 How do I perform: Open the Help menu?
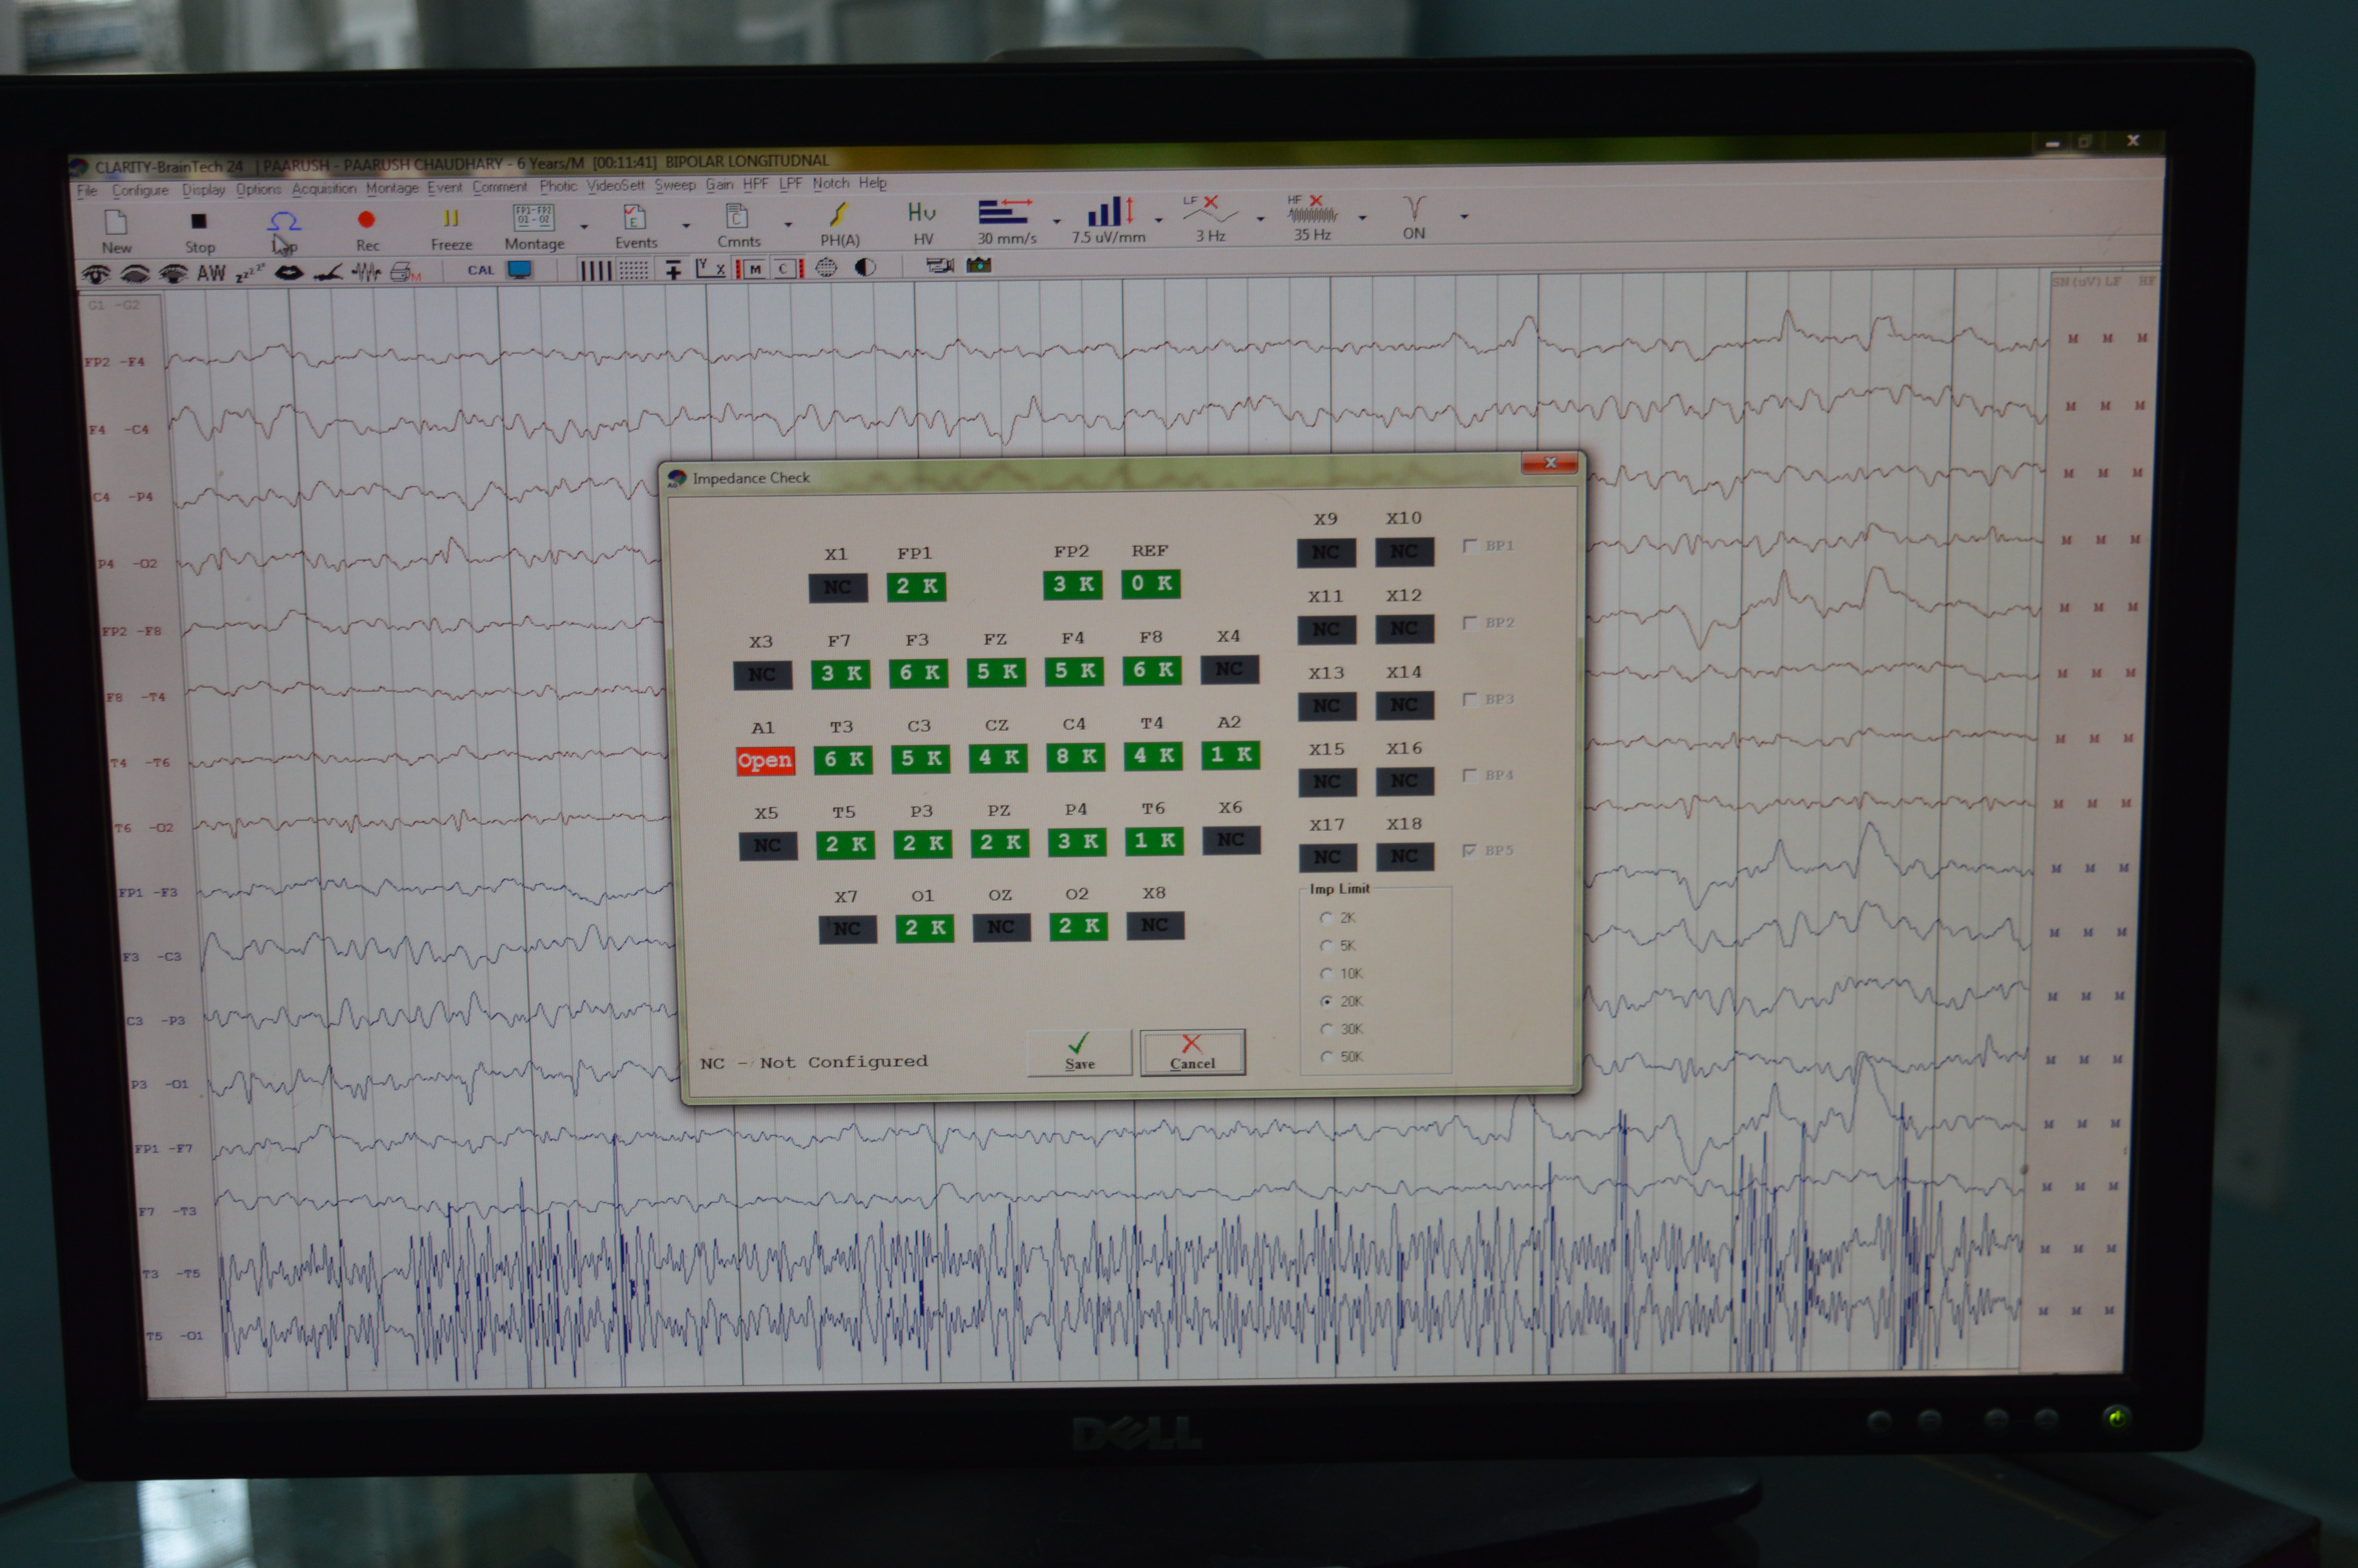(872, 183)
